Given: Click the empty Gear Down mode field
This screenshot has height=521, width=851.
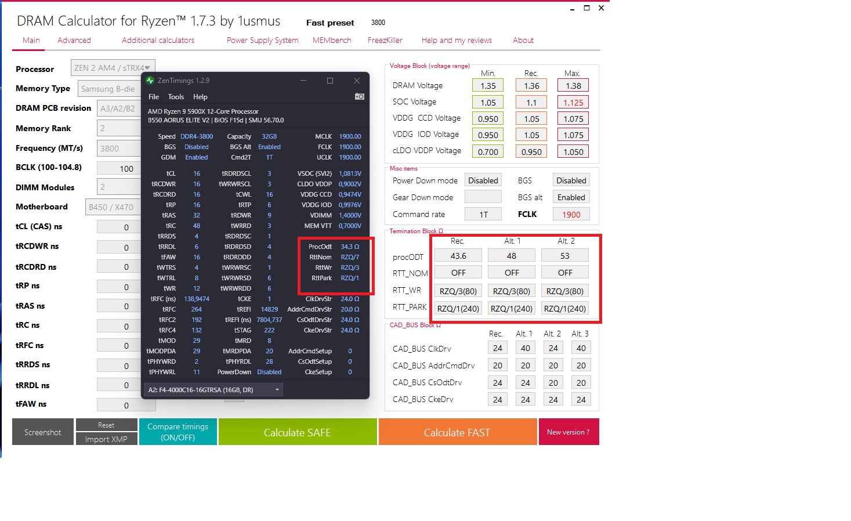Looking at the screenshot, I should (483, 197).
